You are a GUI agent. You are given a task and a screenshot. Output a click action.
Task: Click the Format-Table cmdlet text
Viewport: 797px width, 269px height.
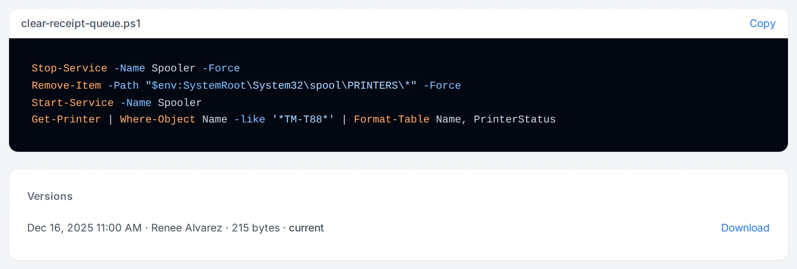tap(391, 119)
